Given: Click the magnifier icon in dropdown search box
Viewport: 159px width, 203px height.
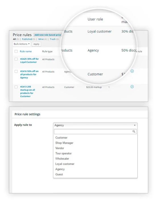Looking at the screenshot, I should [x=134, y=132].
